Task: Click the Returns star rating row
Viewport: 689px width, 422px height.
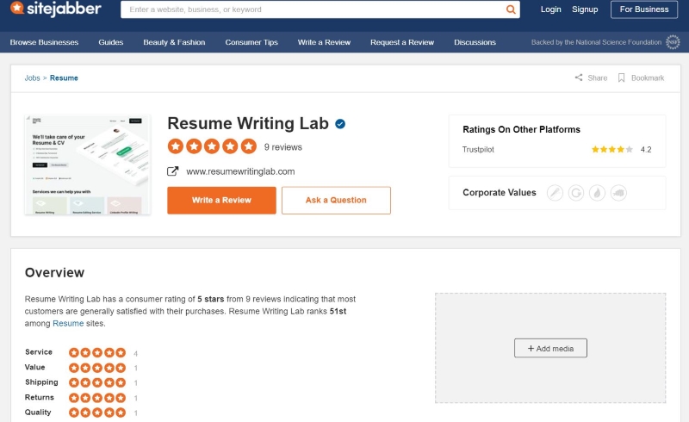Action: (x=97, y=398)
